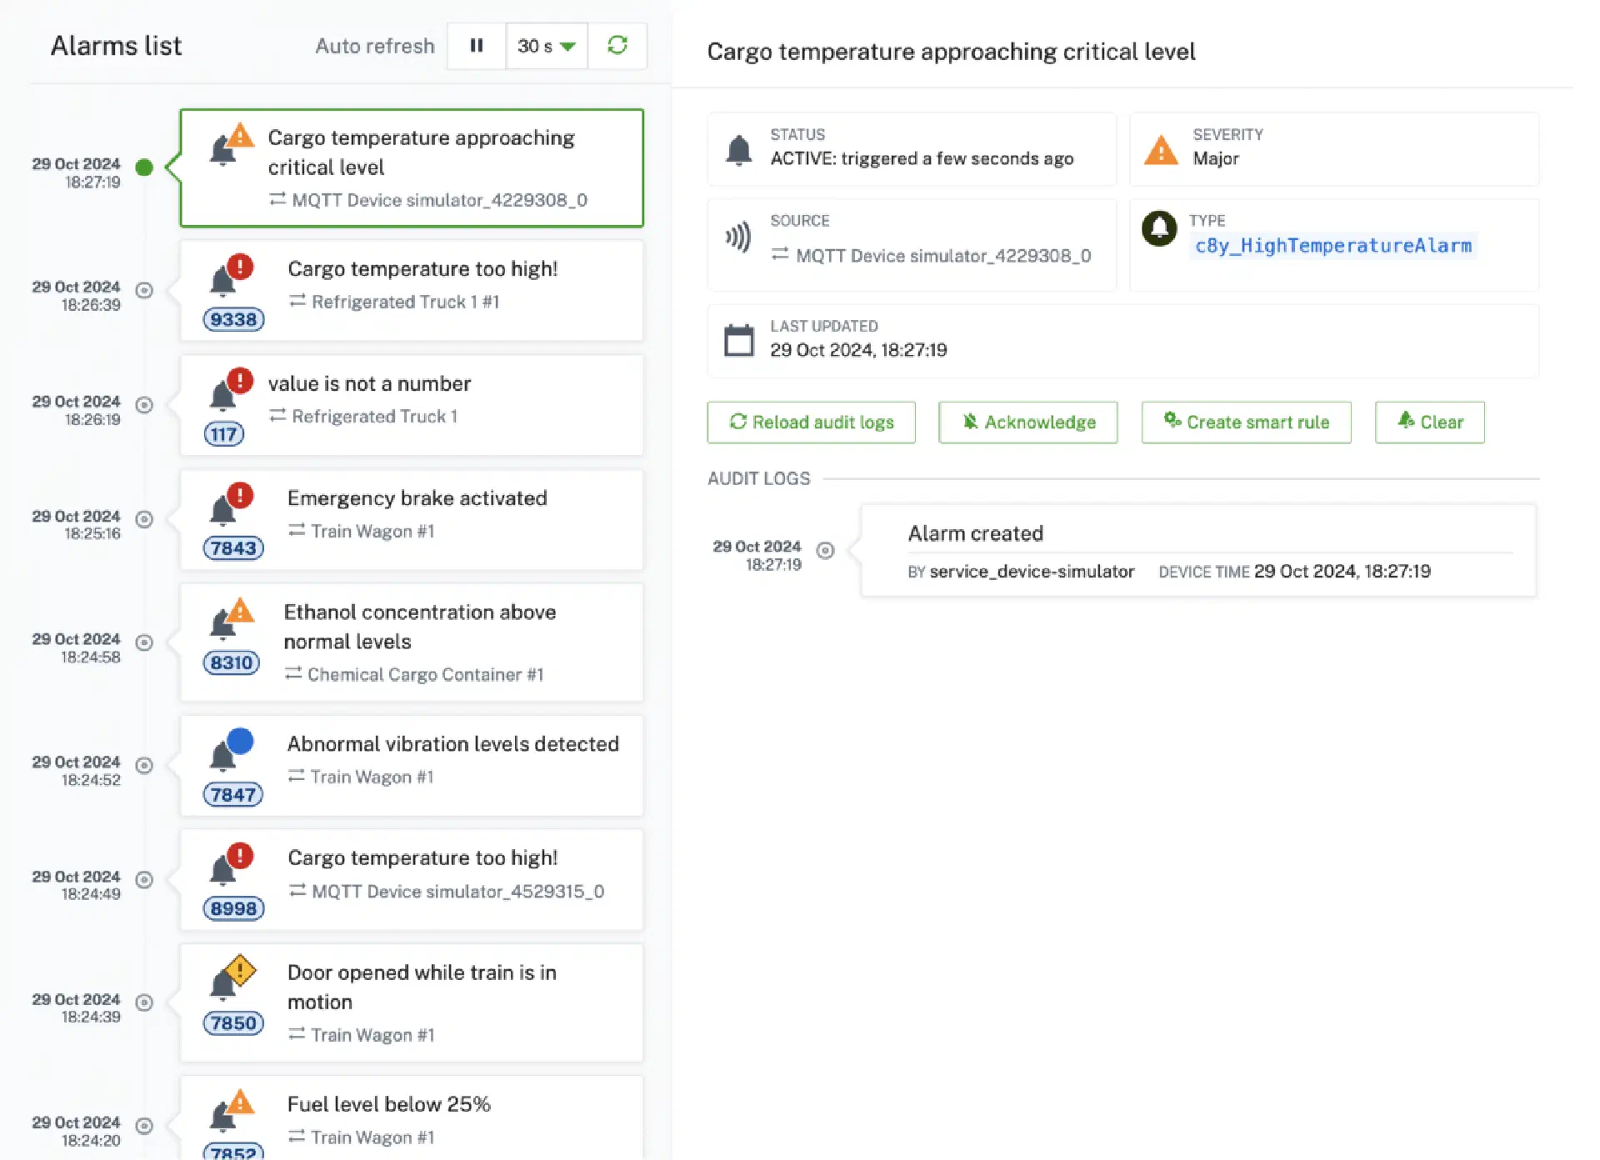Click the Reload audit logs button

811,422
